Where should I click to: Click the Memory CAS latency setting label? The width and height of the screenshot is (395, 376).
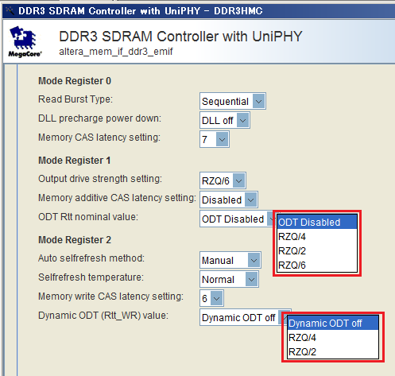(99, 138)
